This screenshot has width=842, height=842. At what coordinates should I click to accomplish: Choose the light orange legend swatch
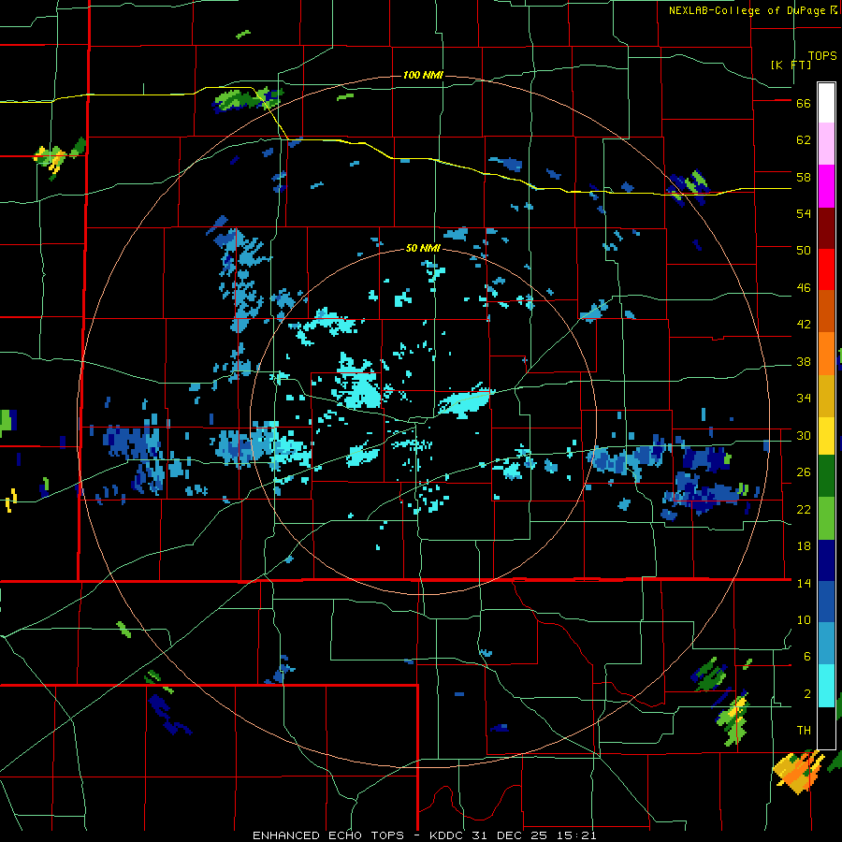click(x=826, y=354)
